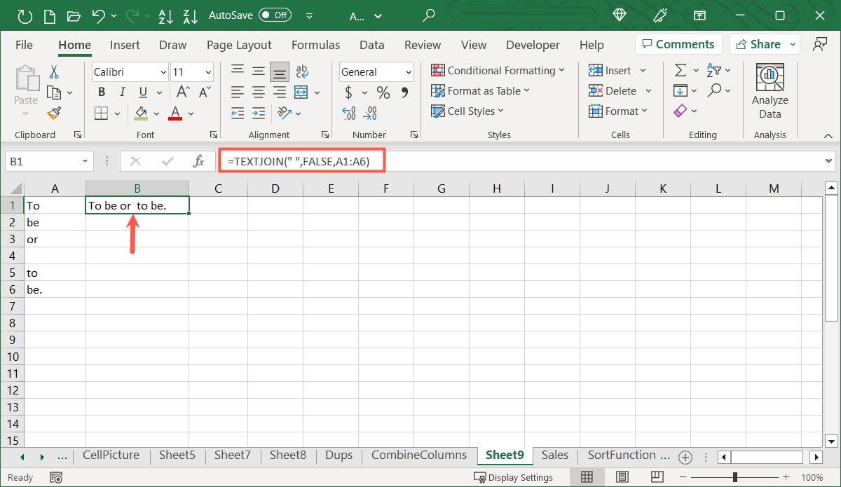Increase decimal places
This screenshot has height=487, width=841.
pos(348,113)
